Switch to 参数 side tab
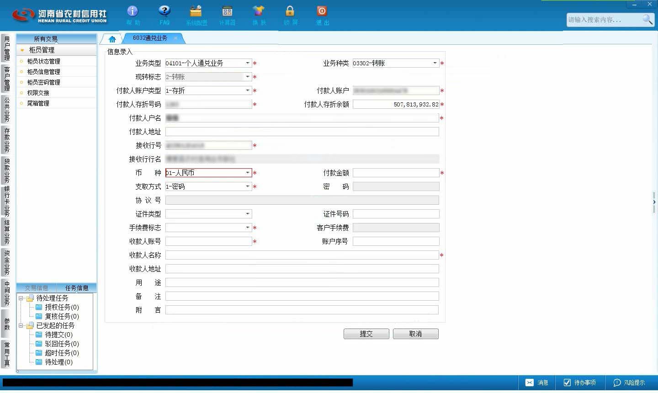 [7, 324]
